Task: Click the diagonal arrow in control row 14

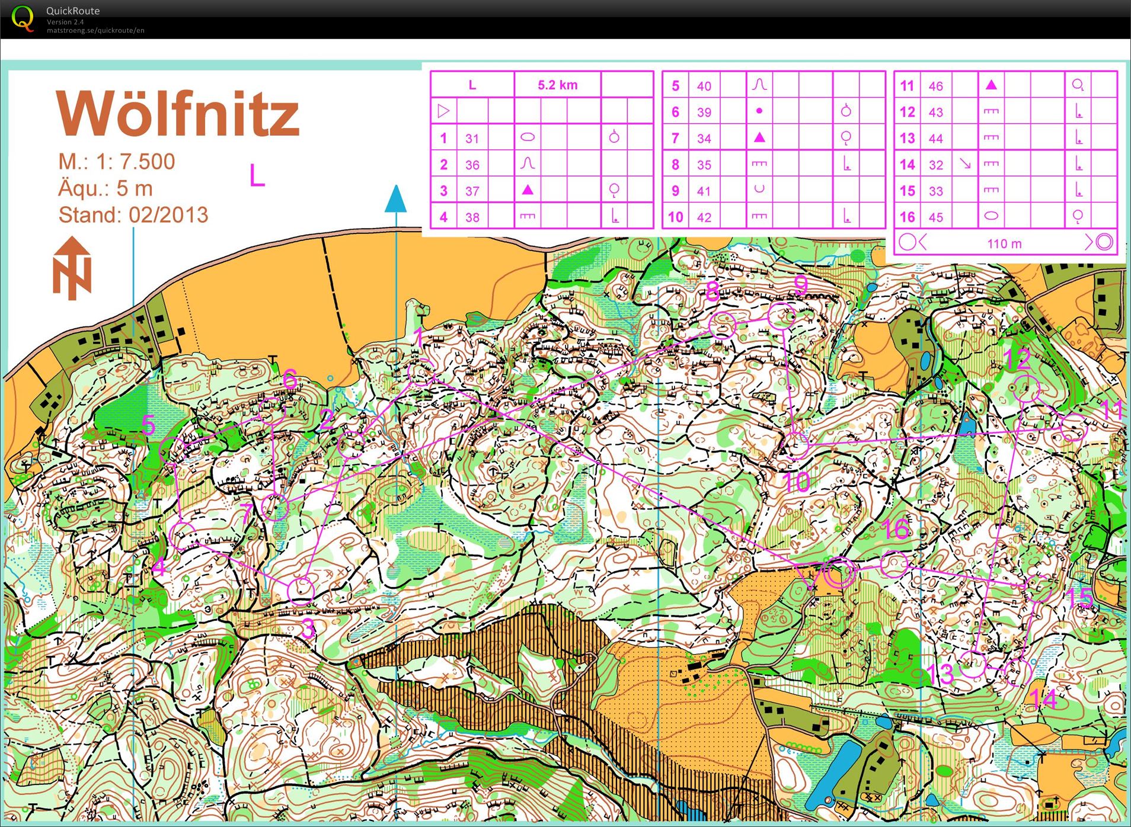Action: [x=965, y=164]
